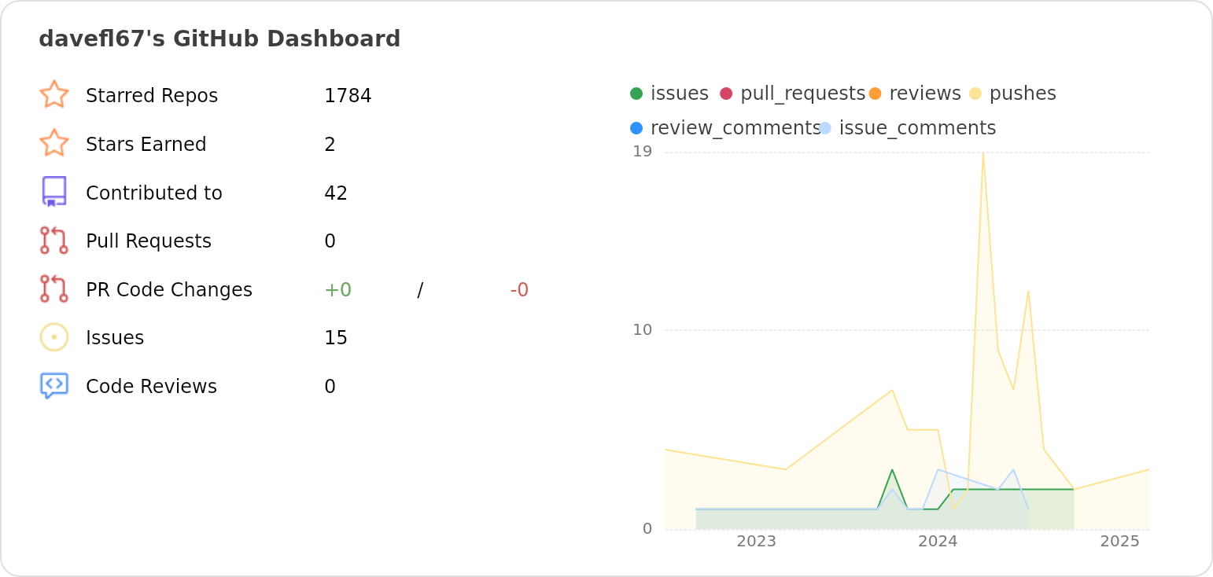Click the green +0 additions value
1213x577 pixels.
pos(337,290)
